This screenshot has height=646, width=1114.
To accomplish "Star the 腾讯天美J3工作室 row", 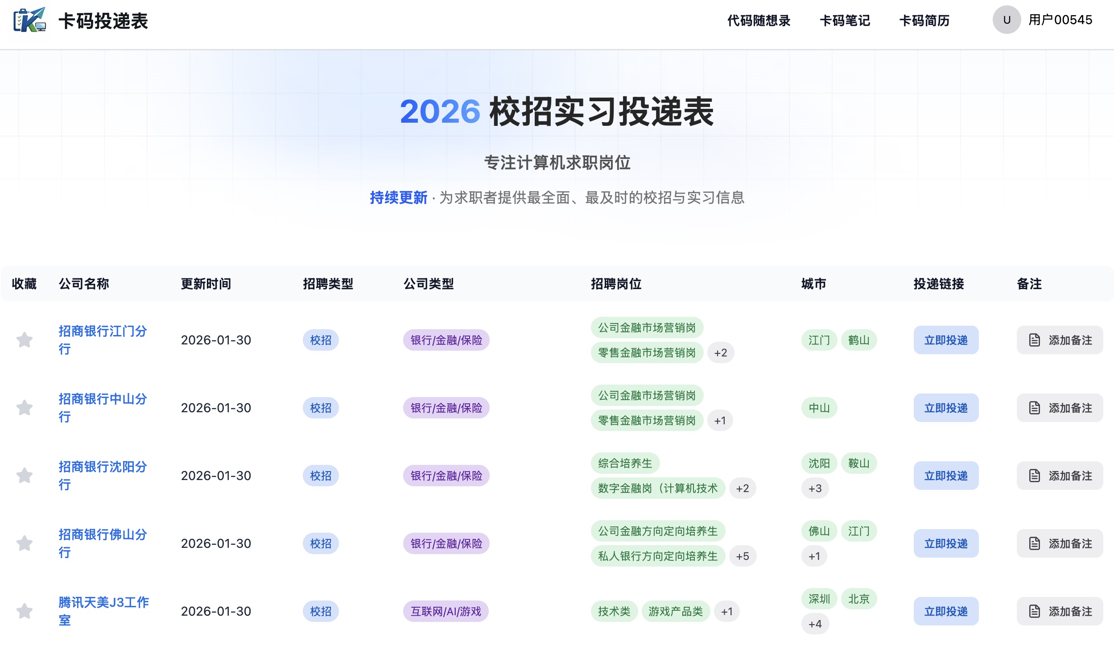I will (25, 611).
